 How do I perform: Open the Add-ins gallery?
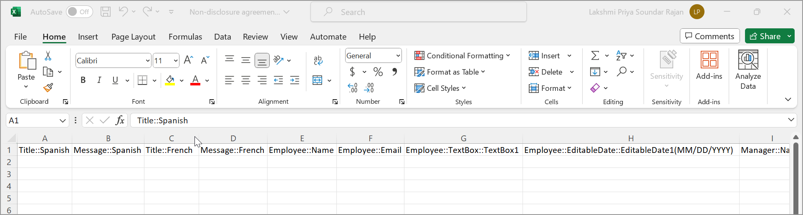(x=709, y=65)
